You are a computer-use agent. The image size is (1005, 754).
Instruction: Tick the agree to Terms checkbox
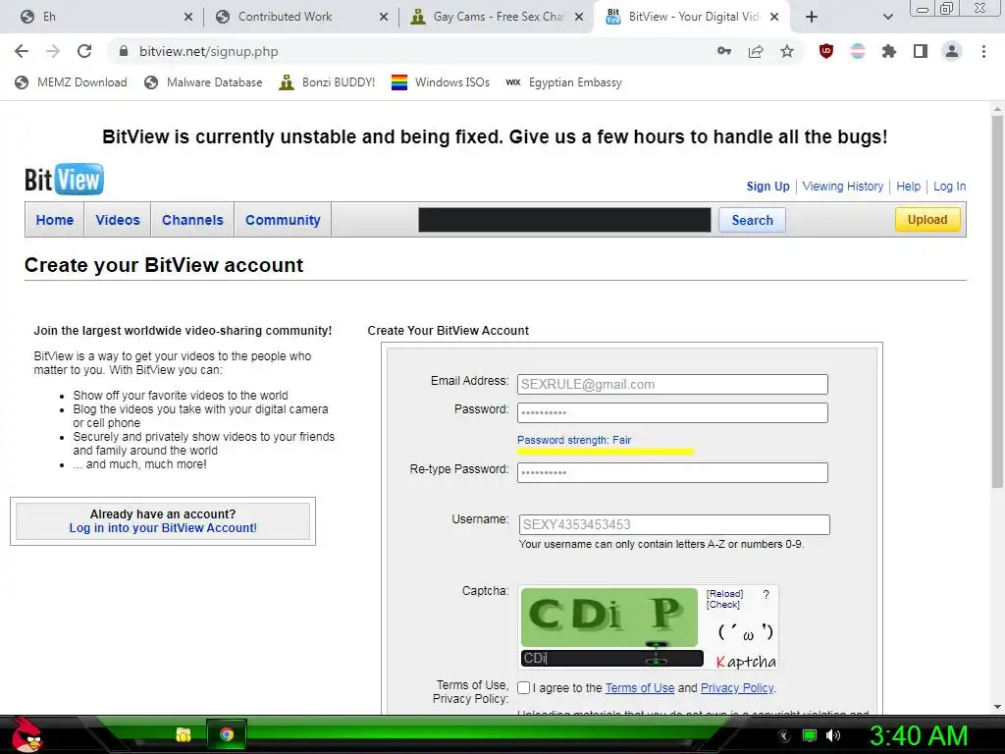coord(524,688)
